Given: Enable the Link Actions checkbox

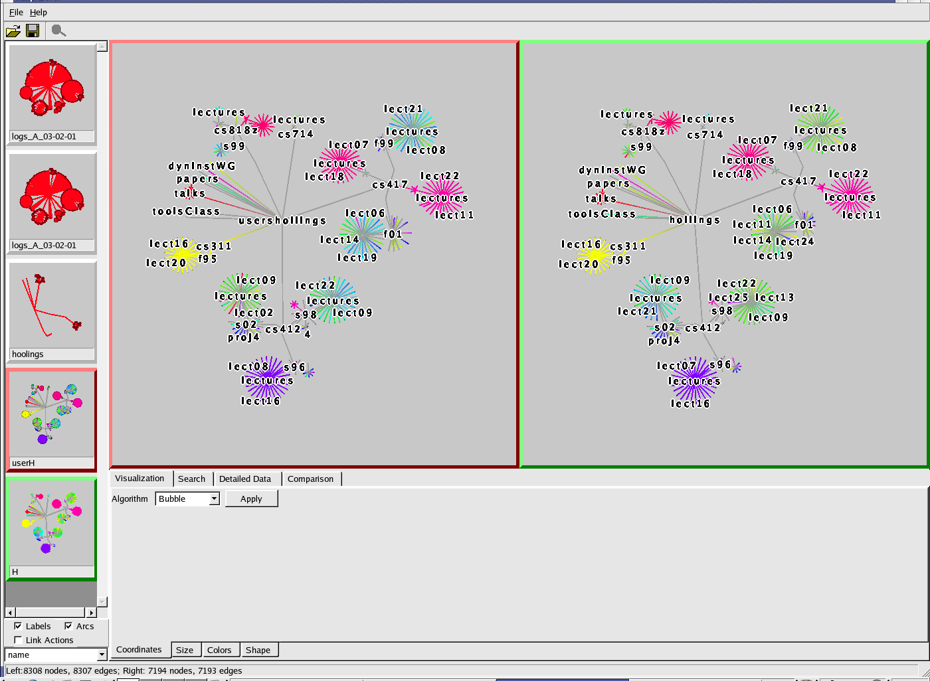Looking at the screenshot, I should (18, 640).
